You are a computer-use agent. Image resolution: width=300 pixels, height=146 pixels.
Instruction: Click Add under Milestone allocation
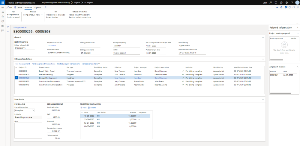(83, 107)
